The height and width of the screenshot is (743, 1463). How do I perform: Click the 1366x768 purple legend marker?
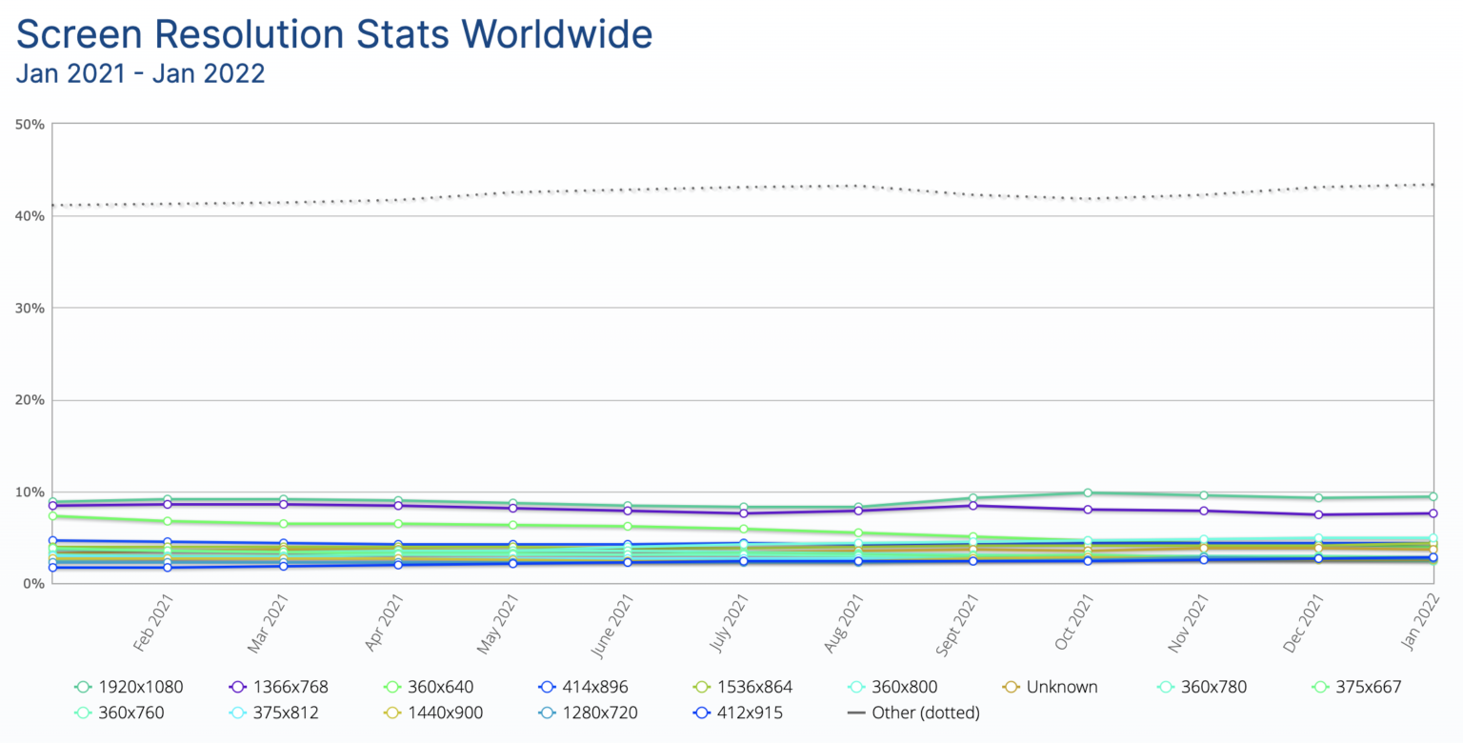239,687
